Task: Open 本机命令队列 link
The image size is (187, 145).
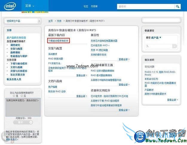Action: [x=151, y=79]
